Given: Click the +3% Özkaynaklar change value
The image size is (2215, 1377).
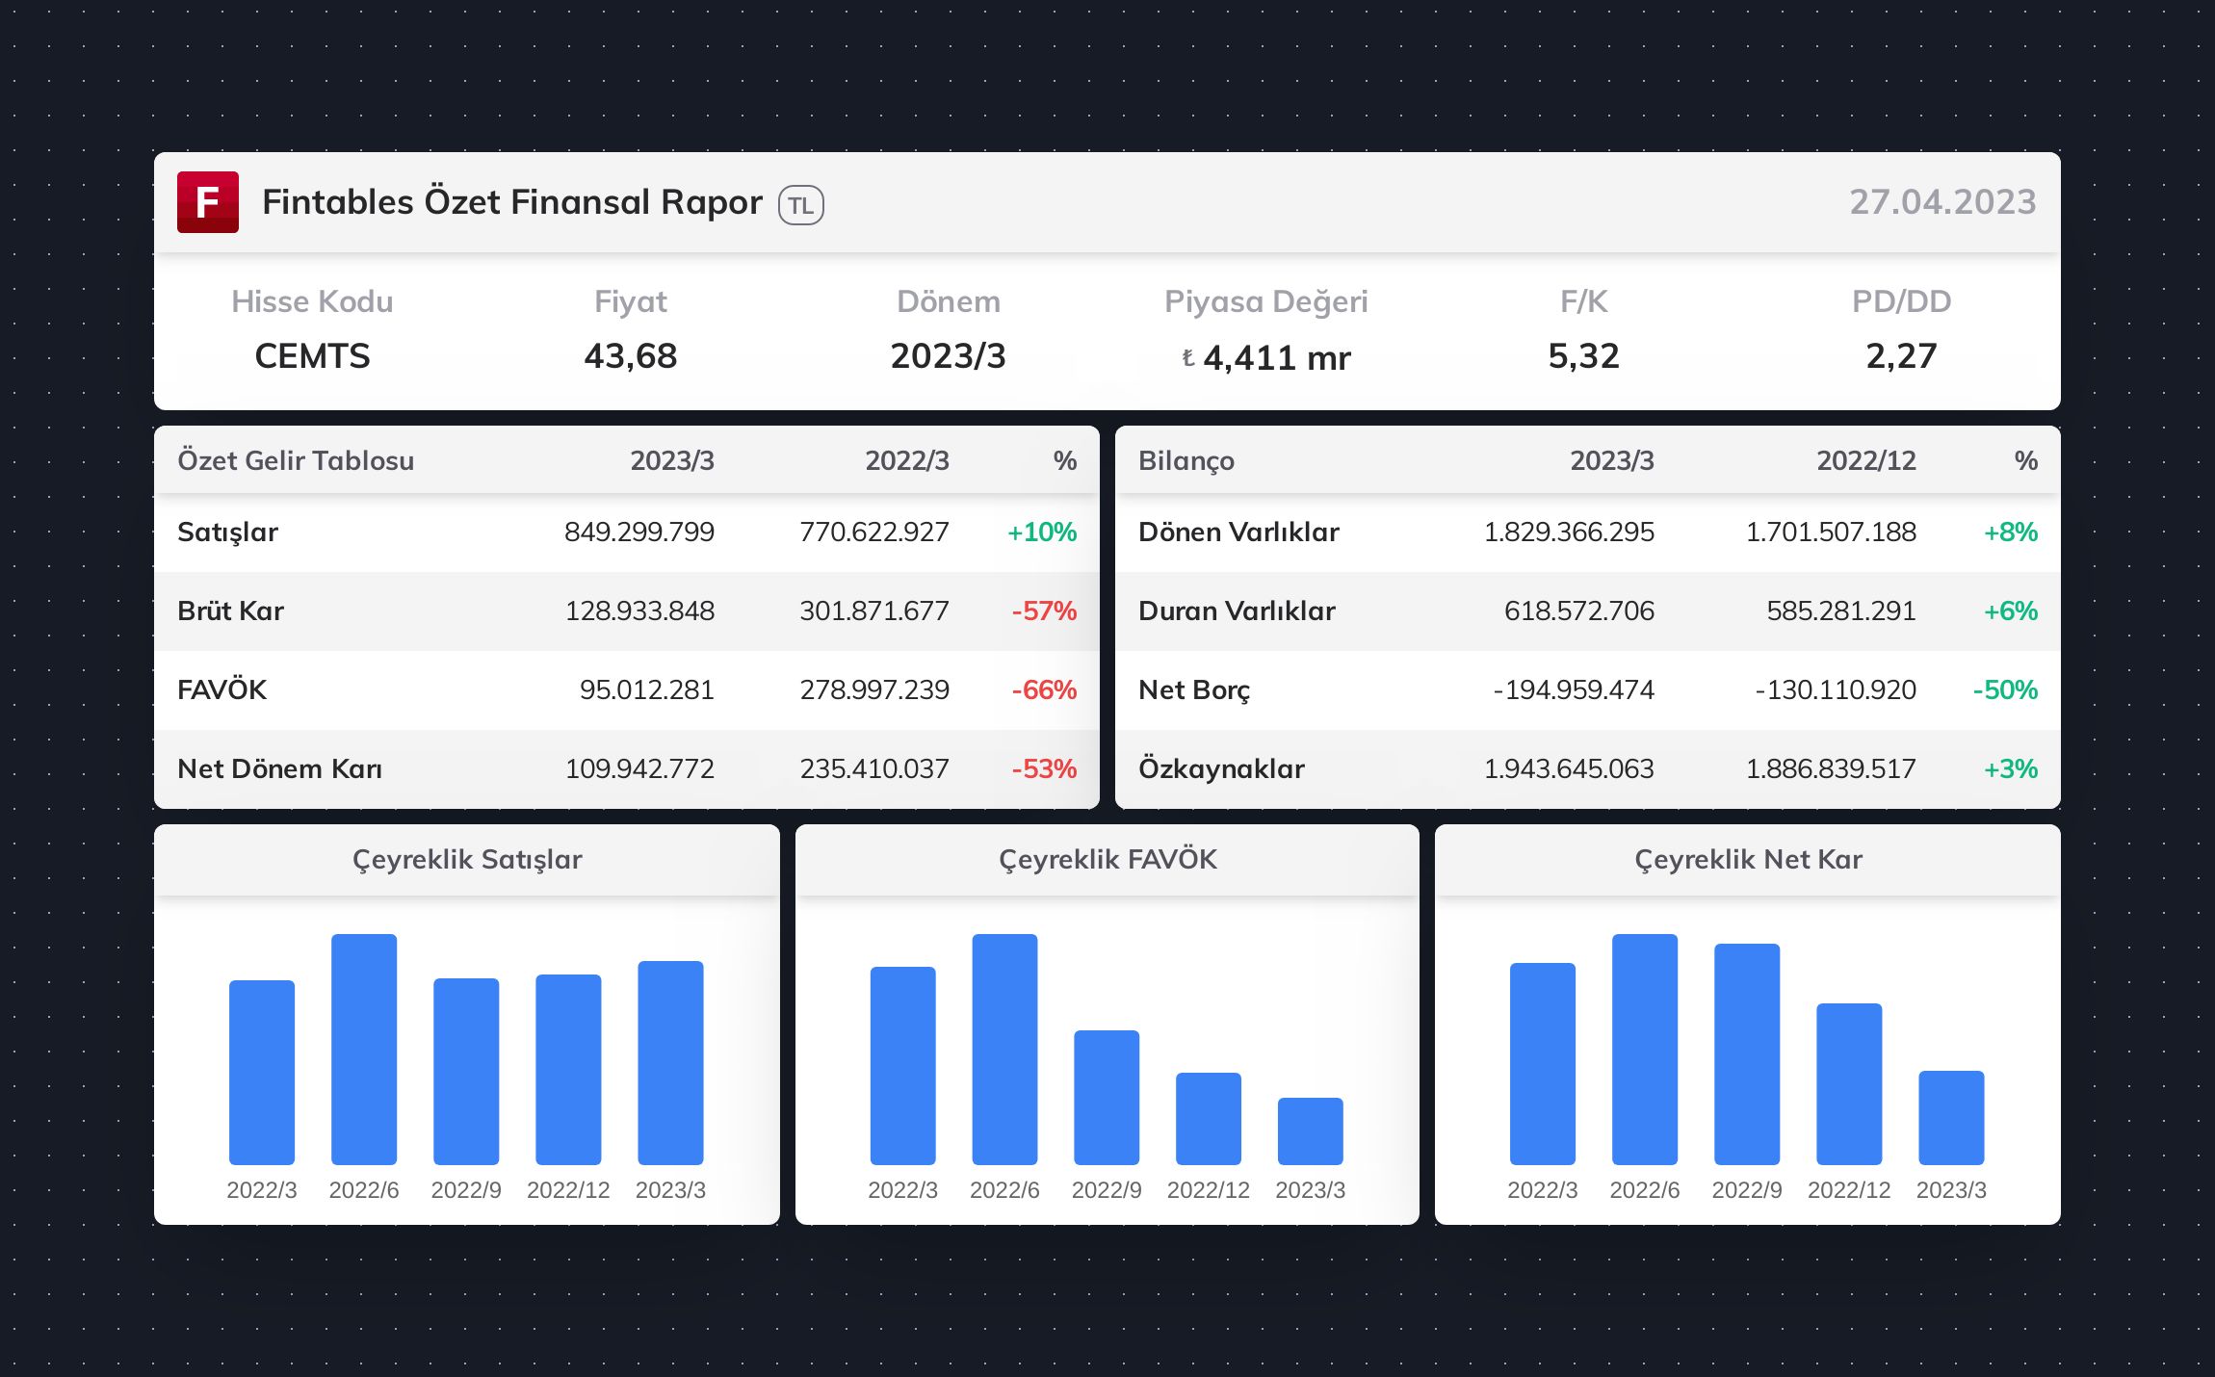Looking at the screenshot, I should point(2010,768).
